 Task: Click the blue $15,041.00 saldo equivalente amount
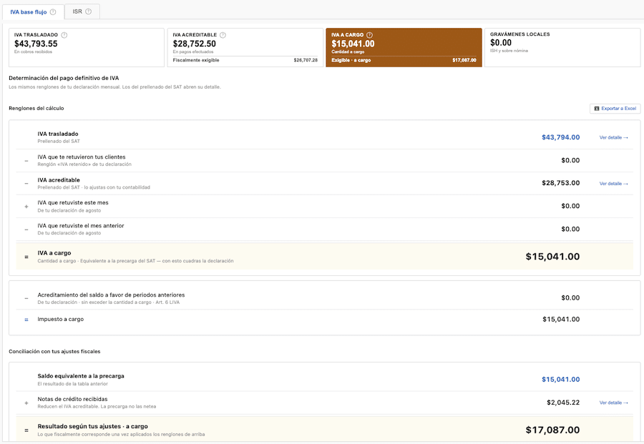point(560,380)
